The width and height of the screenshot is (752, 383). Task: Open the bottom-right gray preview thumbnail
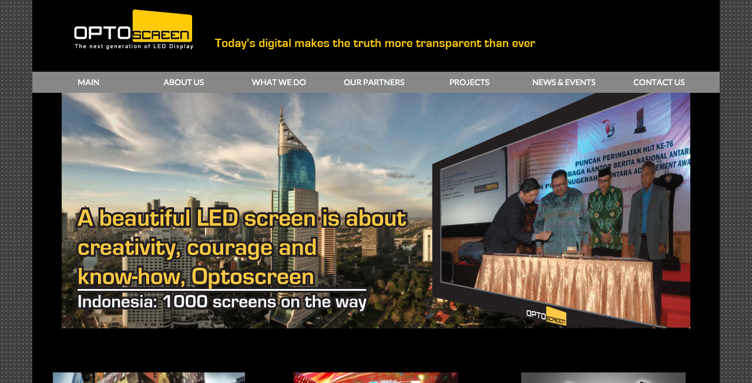[x=603, y=377]
